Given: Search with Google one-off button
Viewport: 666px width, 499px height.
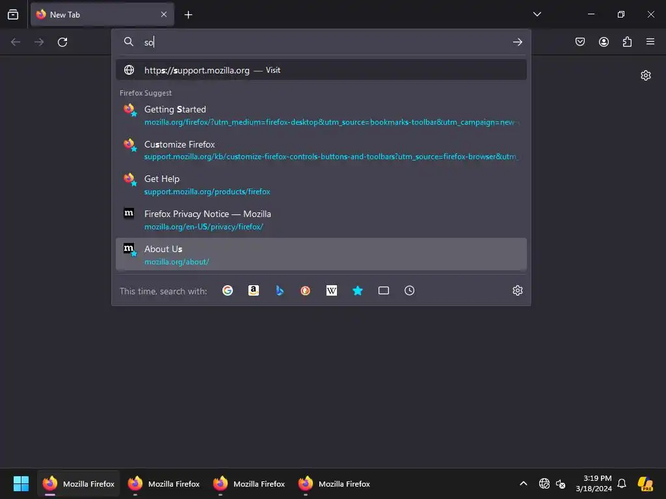Looking at the screenshot, I should pyautogui.click(x=228, y=290).
